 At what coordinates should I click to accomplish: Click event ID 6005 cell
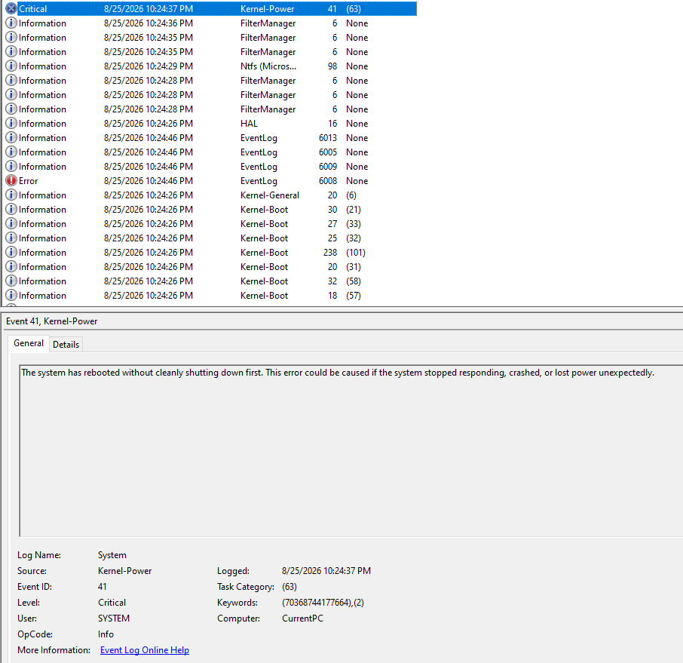328,152
